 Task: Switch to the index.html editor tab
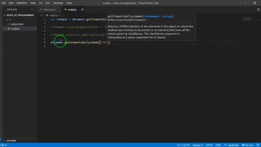pyautogui.click(x=49, y=10)
